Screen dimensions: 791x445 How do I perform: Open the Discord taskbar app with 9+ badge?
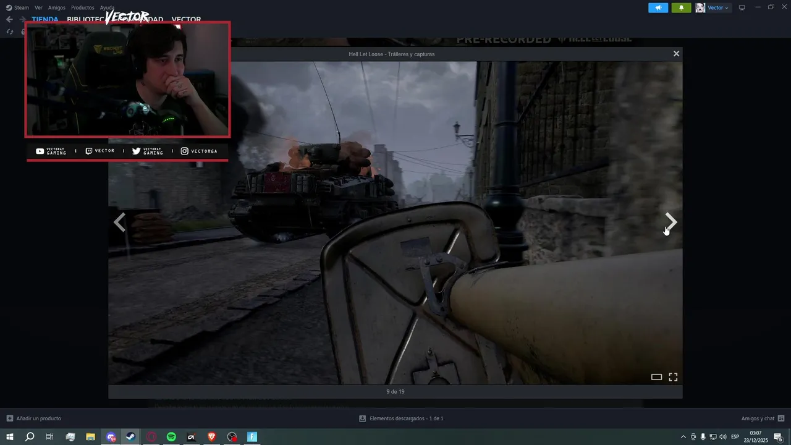111,437
